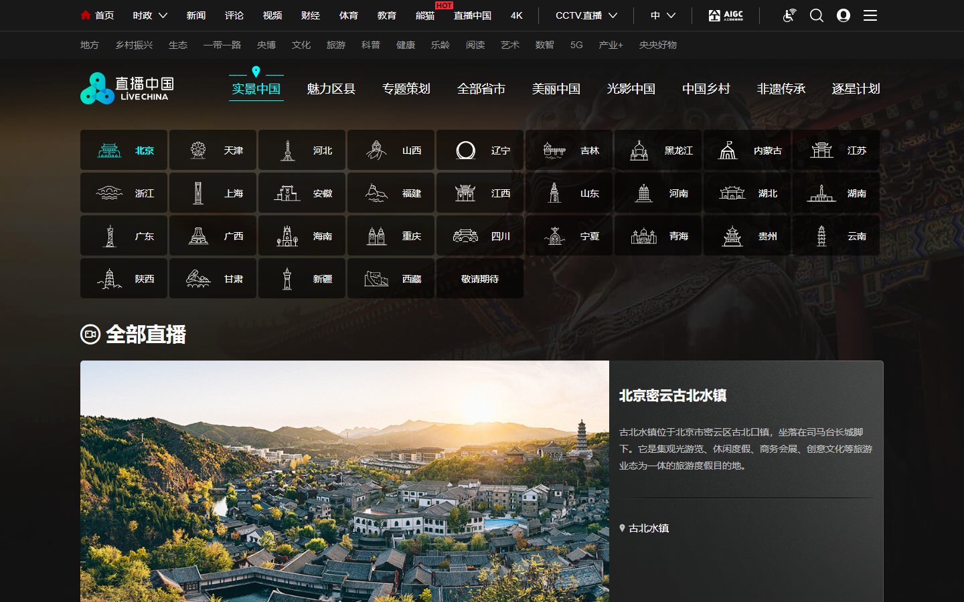The image size is (964, 602).
Task: Open the search magnifier icon
Action: click(817, 15)
